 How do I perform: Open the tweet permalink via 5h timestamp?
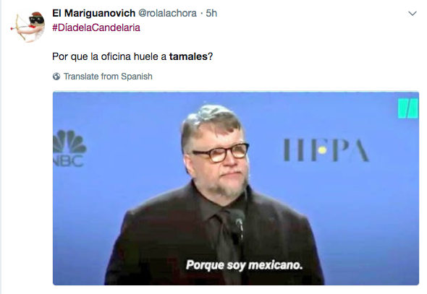click(x=211, y=13)
